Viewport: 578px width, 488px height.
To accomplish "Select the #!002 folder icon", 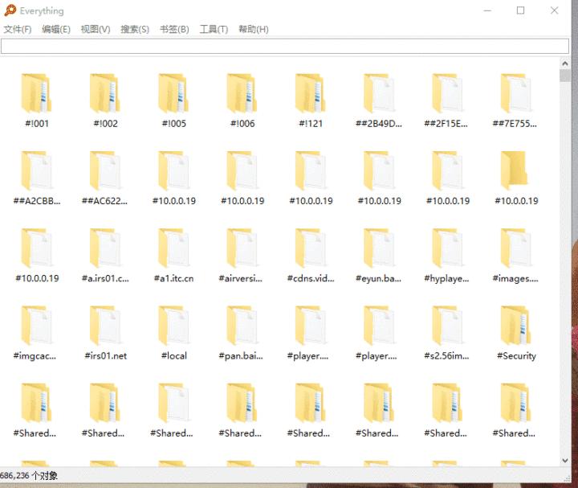I will 104,93.
